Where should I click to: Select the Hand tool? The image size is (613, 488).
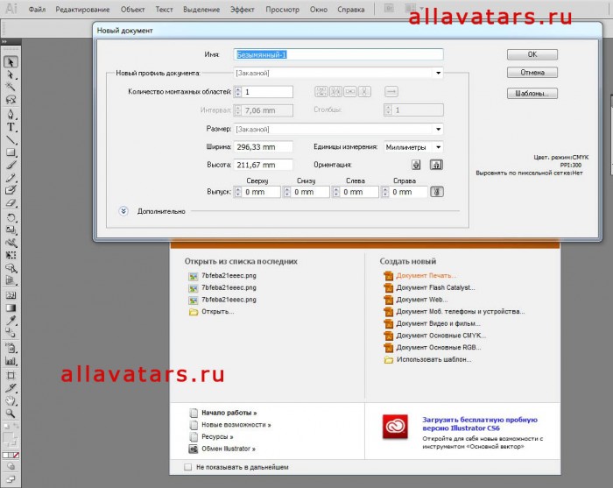11,400
